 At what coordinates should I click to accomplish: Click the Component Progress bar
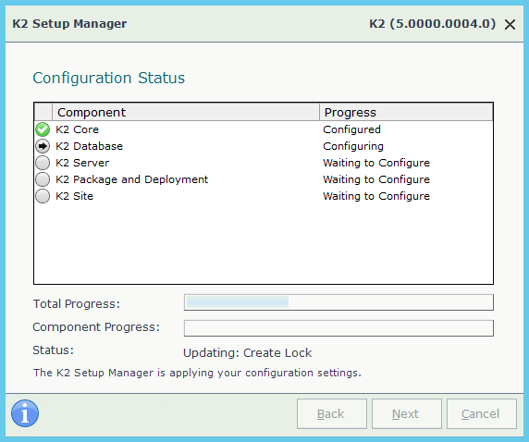[338, 328]
